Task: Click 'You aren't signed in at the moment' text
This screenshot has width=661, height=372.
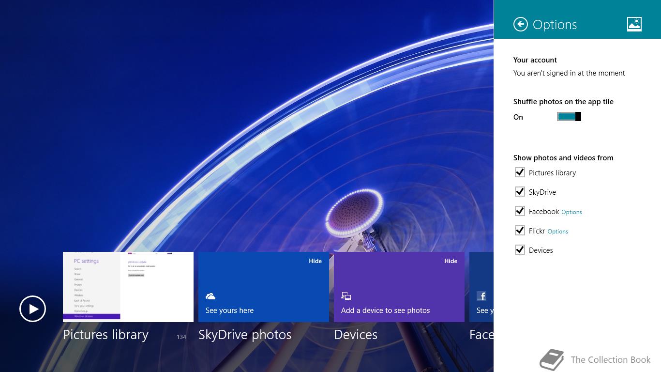Action: tap(569, 73)
